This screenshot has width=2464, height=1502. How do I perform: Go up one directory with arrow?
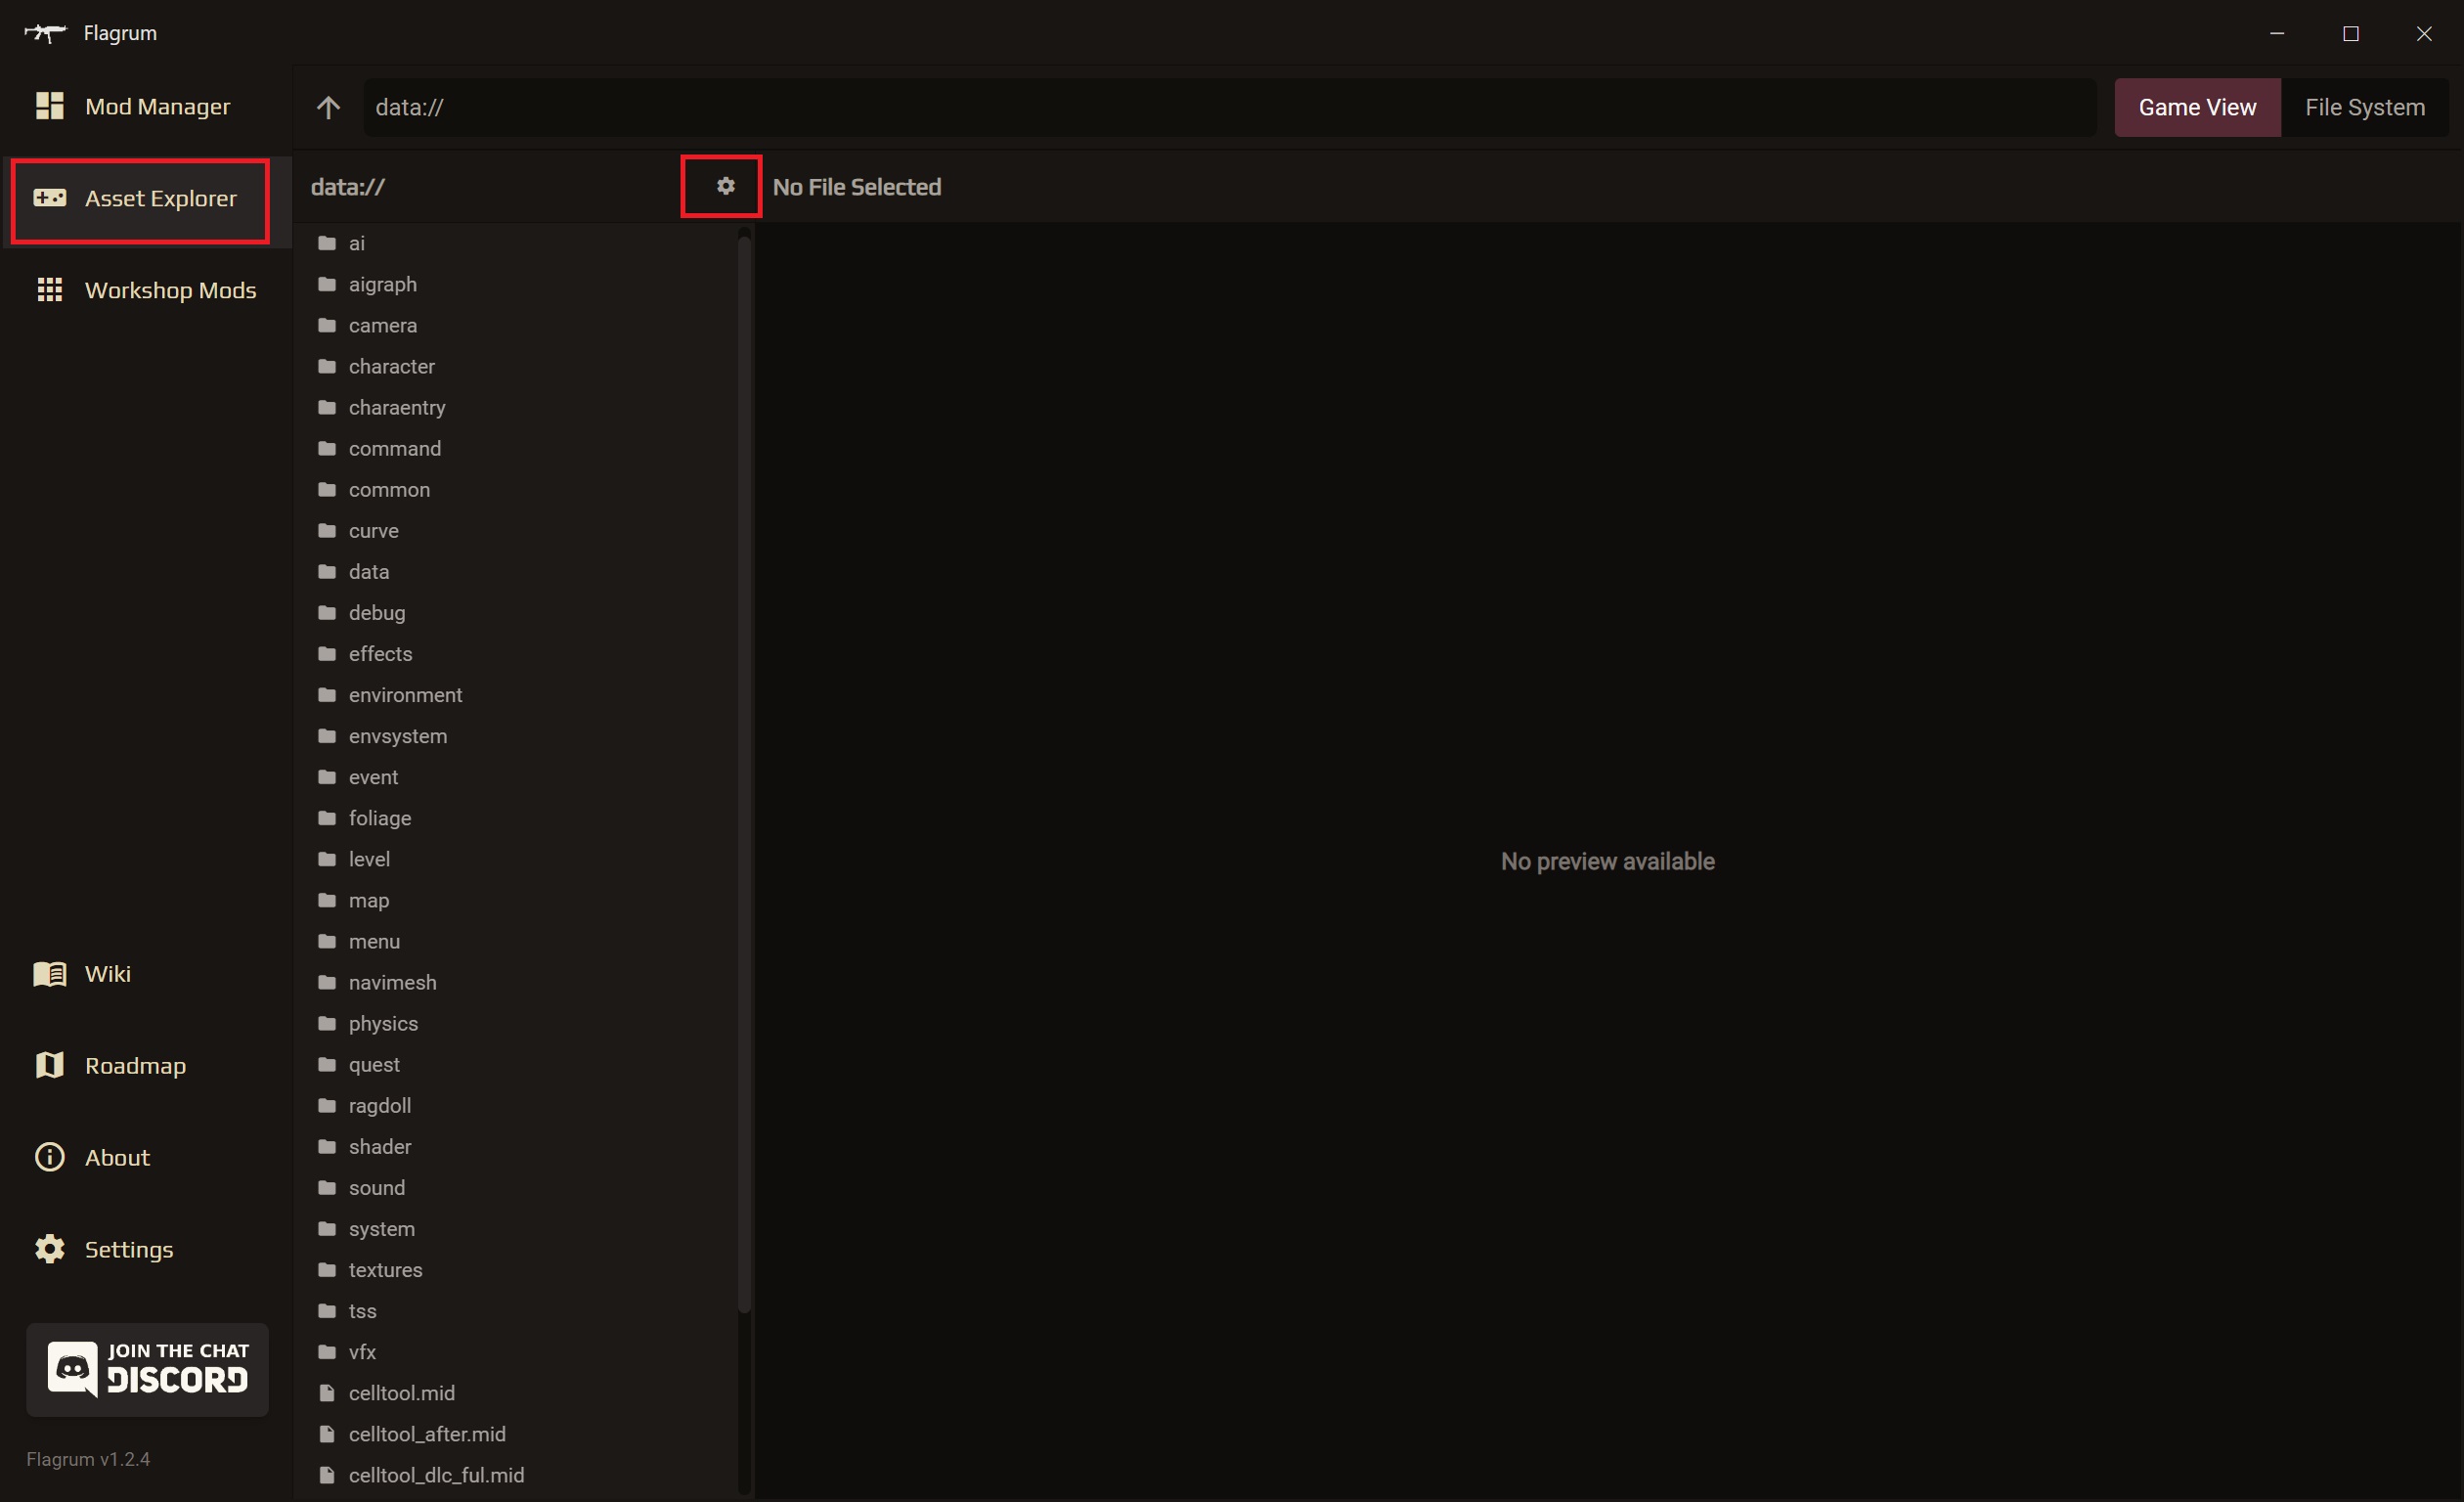point(328,107)
